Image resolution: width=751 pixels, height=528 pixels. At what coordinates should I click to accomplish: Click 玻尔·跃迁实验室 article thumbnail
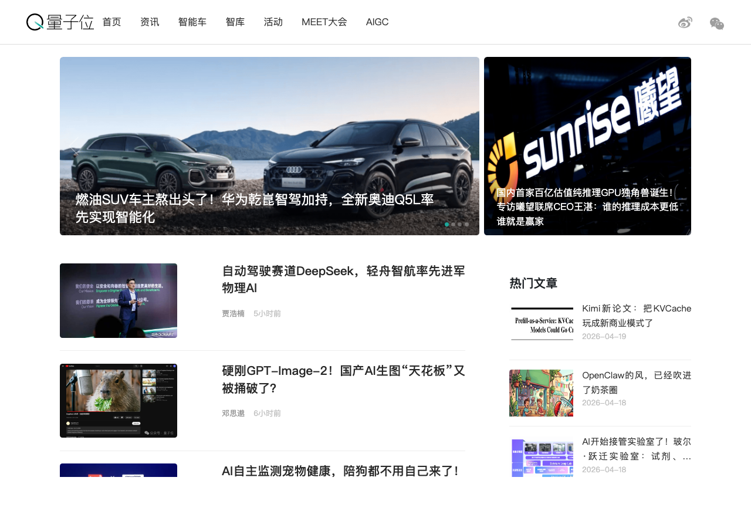coord(542,456)
